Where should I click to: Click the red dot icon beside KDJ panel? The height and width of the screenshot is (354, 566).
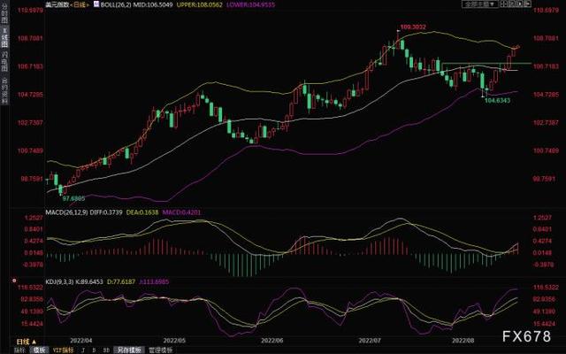14,281
